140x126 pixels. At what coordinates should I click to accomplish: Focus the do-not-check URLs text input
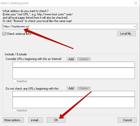[x=74, y=94]
